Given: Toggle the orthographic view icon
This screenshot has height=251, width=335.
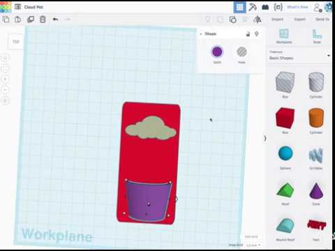Looking at the screenshot, I should 6,100.
